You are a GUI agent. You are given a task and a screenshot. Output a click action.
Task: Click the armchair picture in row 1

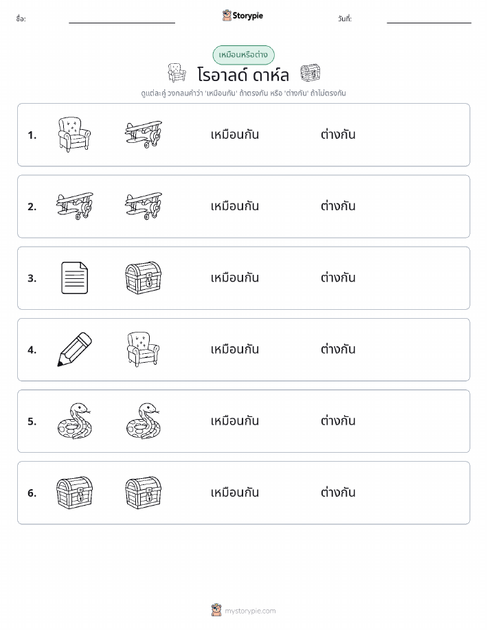[x=74, y=135]
